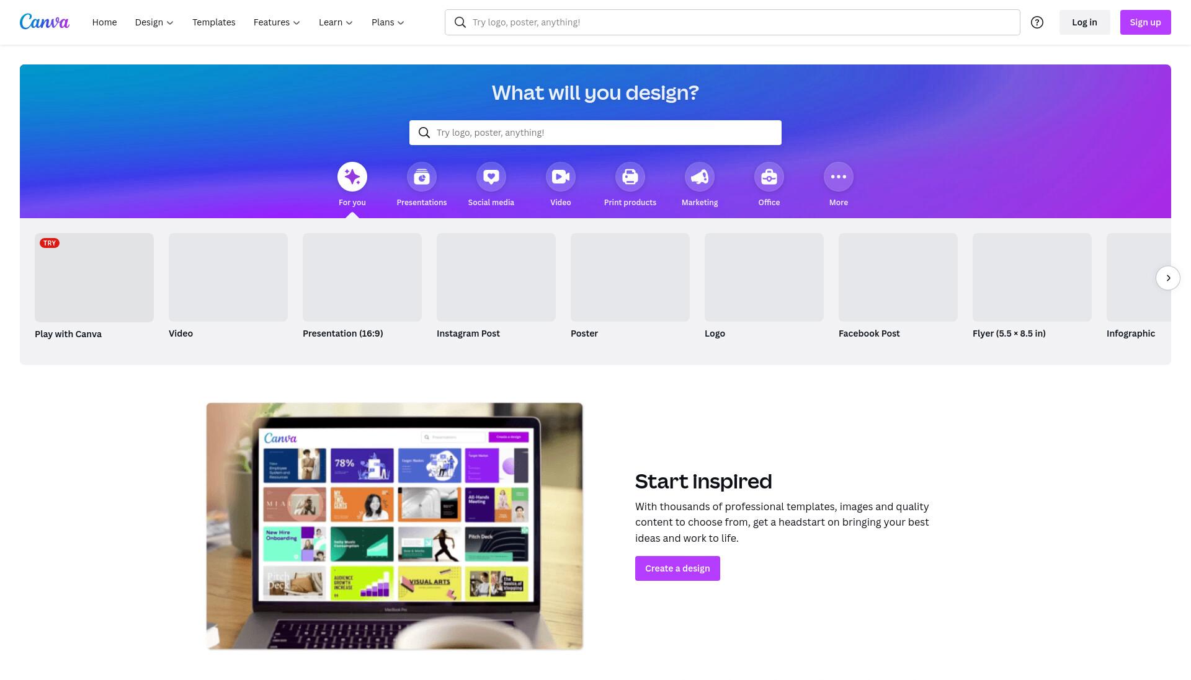Focus the hero search field under heading
The width and height of the screenshot is (1191, 680).
(595, 133)
